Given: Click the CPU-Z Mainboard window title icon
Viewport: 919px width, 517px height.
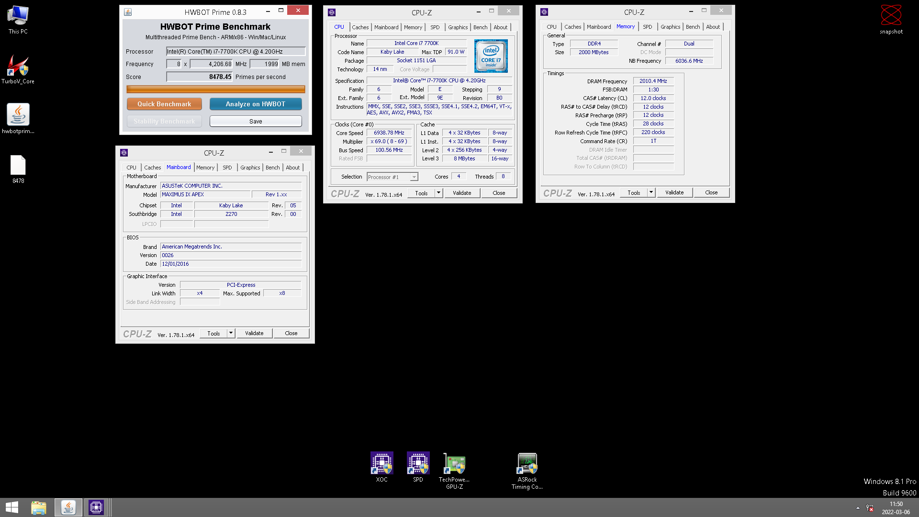Looking at the screenshot, I should [124, 153].
